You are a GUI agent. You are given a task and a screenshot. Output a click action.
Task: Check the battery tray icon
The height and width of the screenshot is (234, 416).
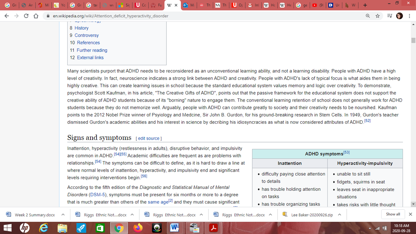click(x=384, y=228)
